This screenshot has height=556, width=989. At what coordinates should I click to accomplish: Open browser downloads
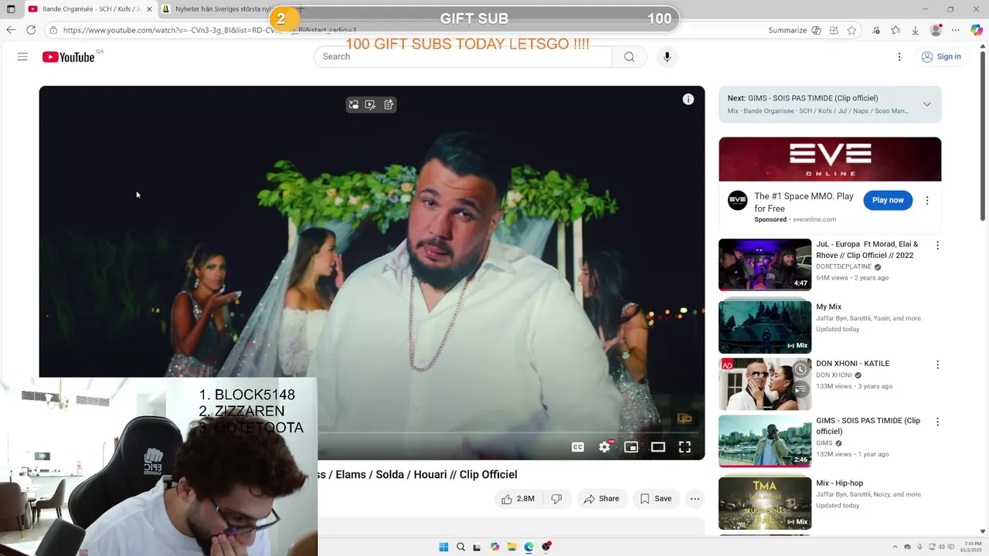pyautogui.click(x=915, y=30)
